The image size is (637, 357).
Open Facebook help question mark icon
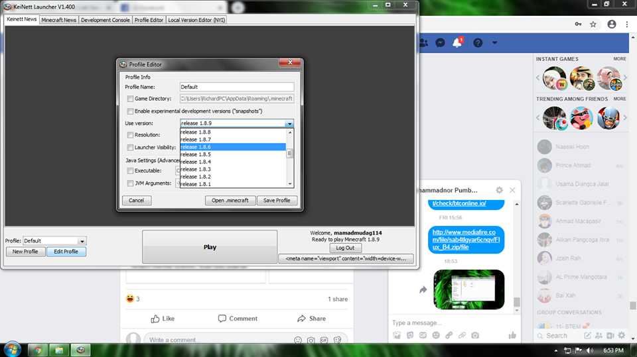click(478, 42)
